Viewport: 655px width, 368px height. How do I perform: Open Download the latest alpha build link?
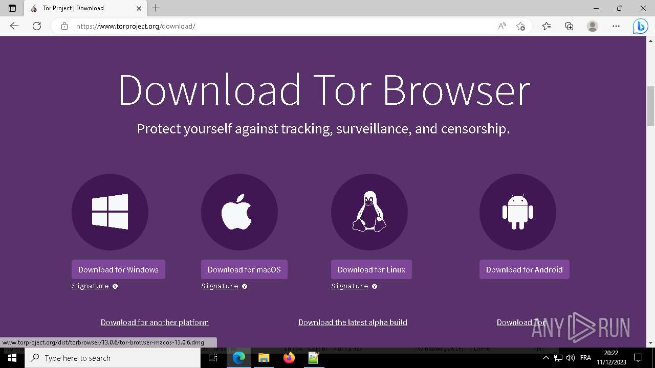353,322
